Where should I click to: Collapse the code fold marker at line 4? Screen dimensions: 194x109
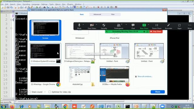point(11,28)
